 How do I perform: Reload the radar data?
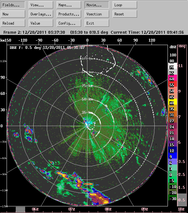pos(13,23)
